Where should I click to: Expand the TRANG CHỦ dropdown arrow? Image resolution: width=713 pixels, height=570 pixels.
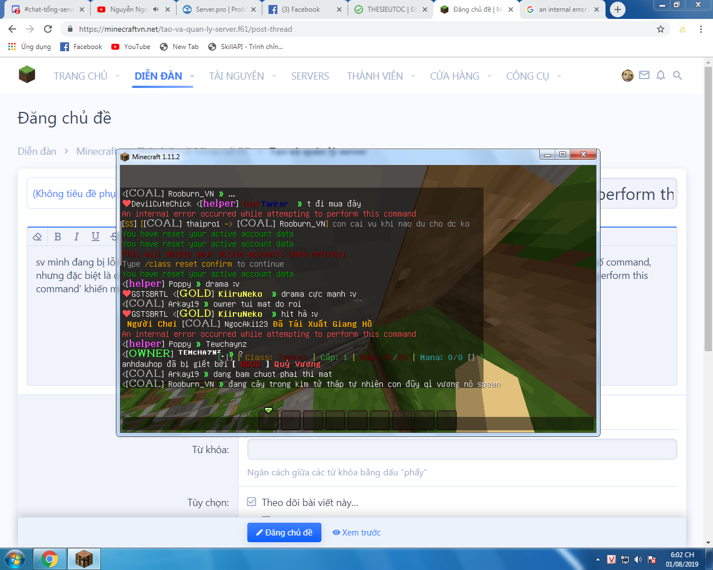118,76
